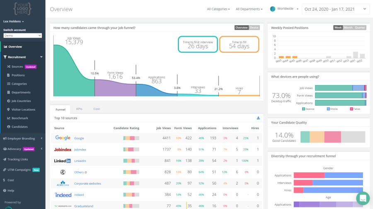Download the Top 10 sources table

258,118
